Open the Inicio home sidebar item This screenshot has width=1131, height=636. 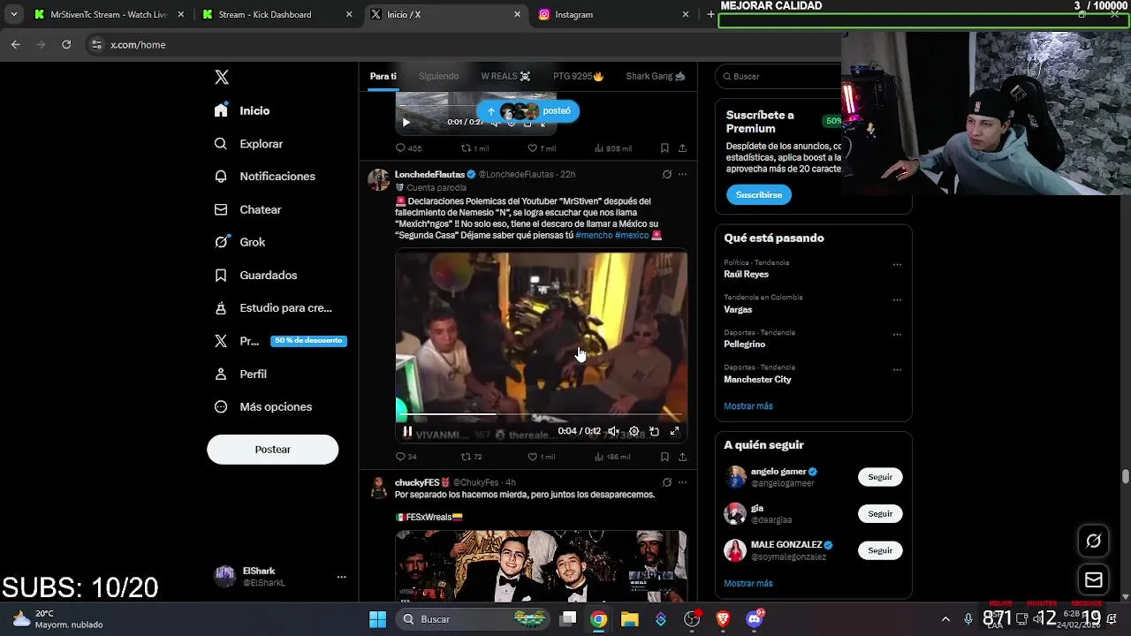point(242,110)
